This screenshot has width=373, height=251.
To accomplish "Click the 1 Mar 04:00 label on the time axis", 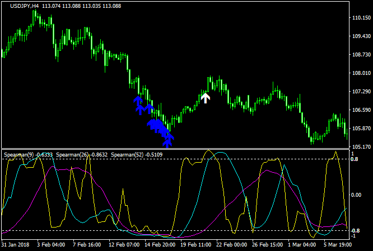I will click(302, 245).
